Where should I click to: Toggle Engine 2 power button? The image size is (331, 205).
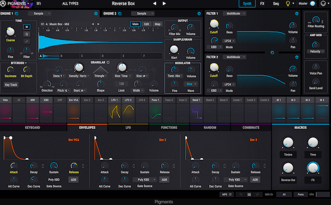coord(199,13)
